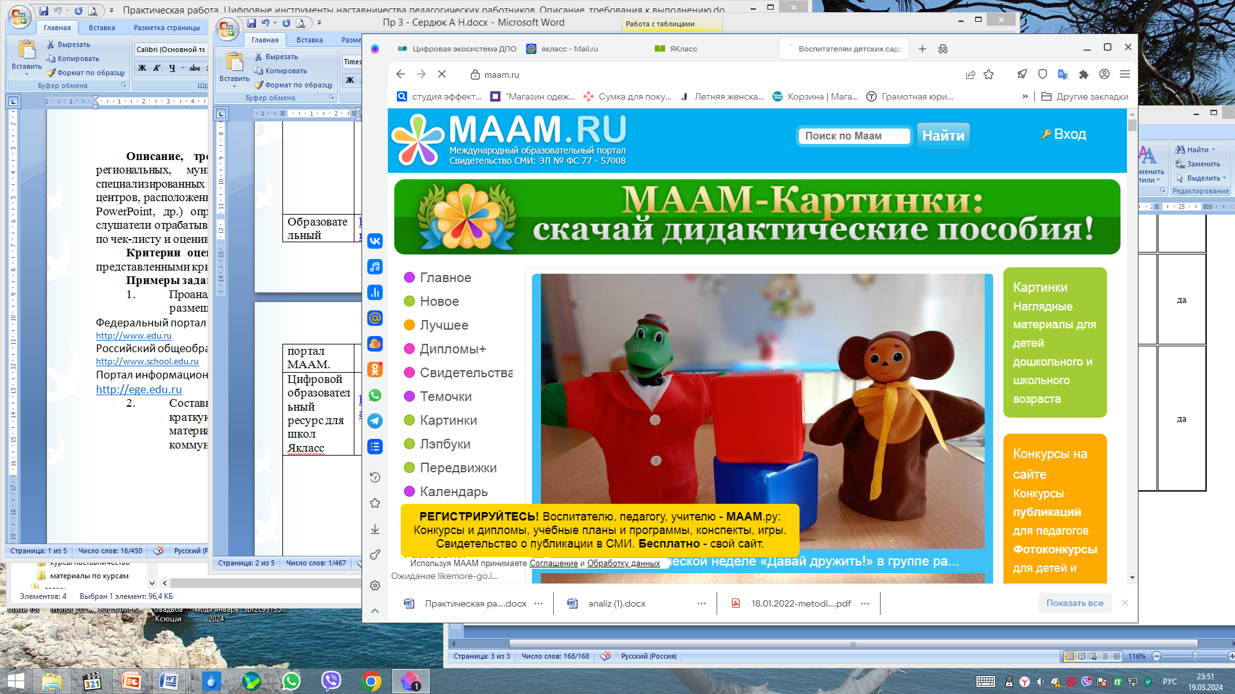
Task: Click the Найти search button on MAAM
Action: tap(943, 136)
